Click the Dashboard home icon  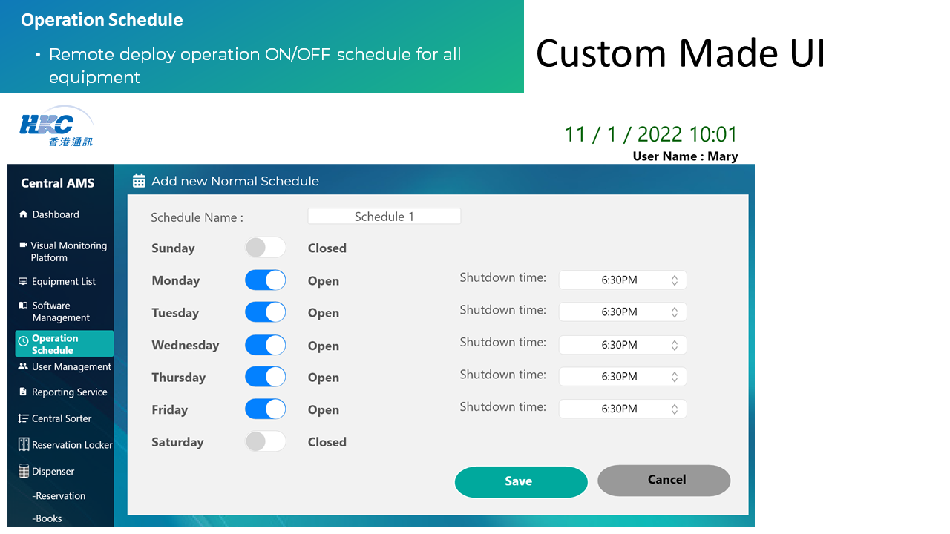point(23,214)
